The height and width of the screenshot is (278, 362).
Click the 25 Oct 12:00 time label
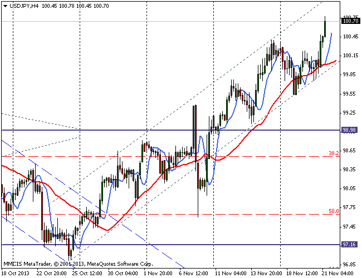(87, 274)
